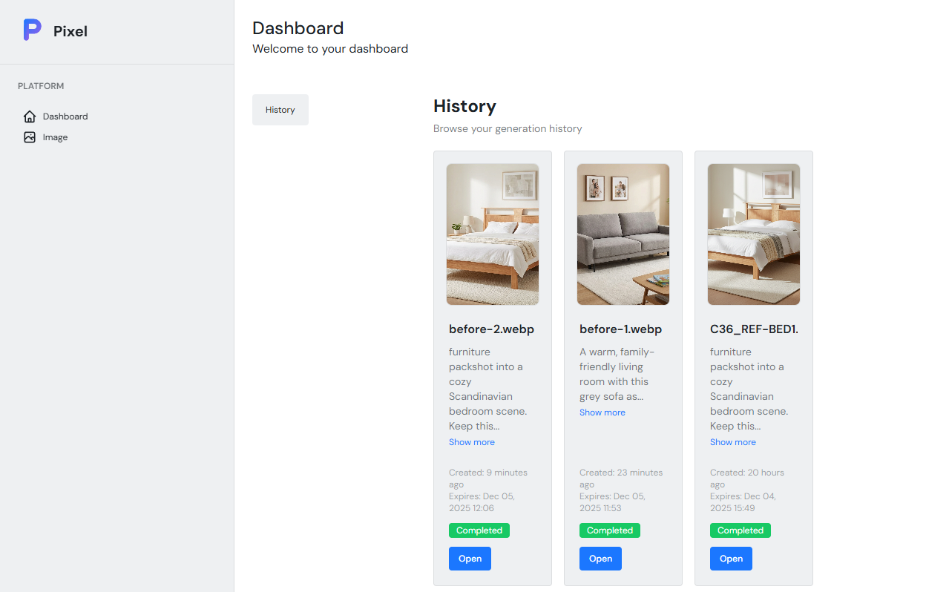
Task: Switch to the History tab
Action: [x=280, y=109]
